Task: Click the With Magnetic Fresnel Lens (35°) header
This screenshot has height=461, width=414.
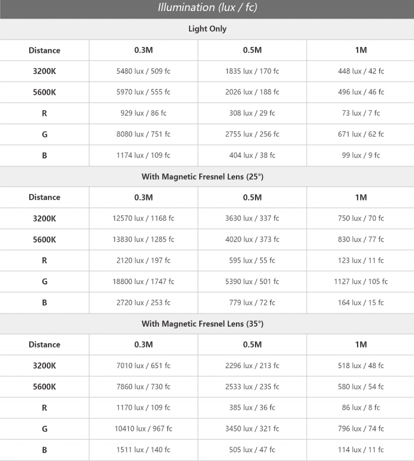Action: tap(202, 324)
